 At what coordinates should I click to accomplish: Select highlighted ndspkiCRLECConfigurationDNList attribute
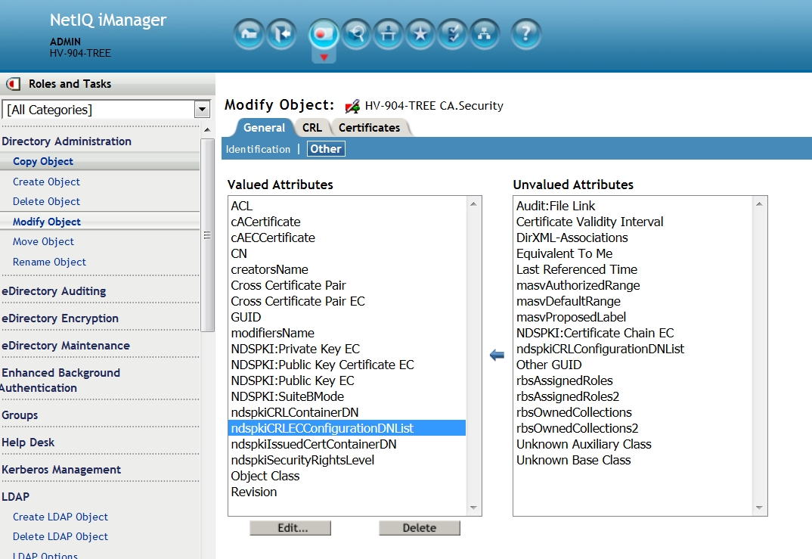347,428
